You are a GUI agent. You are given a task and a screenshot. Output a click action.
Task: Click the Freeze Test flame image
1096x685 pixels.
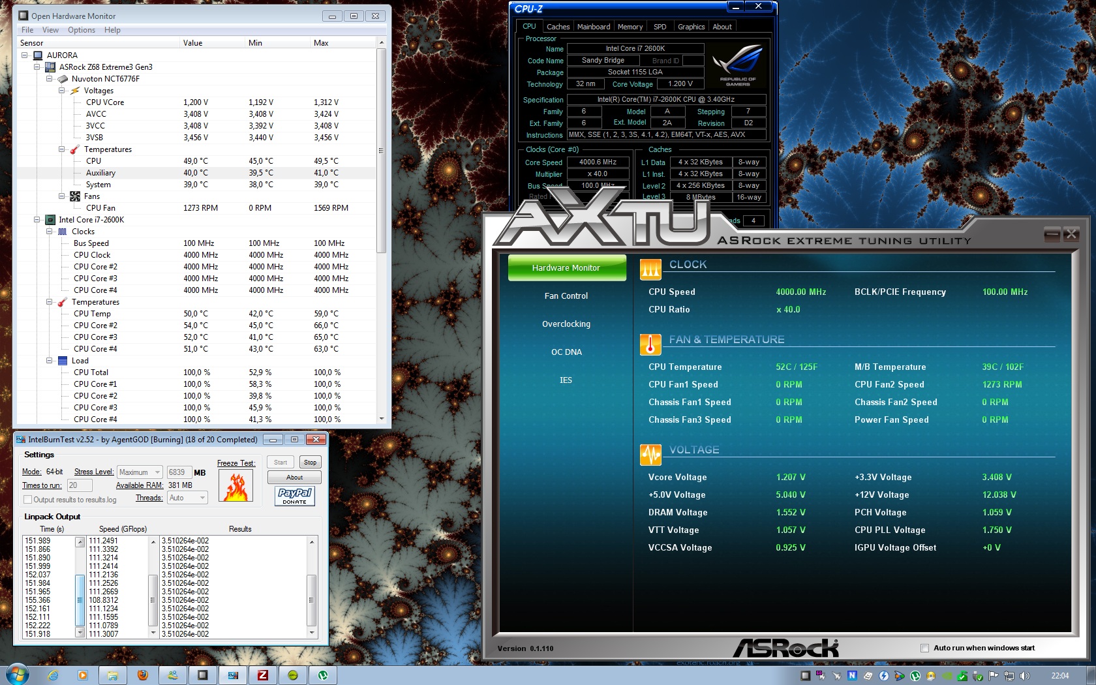236,486
